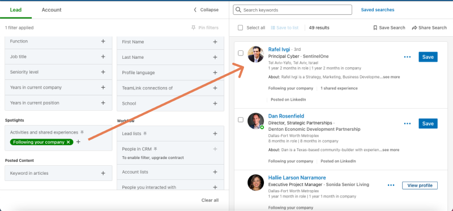Click the Pin filters icon
453x211 pixels.
click(x=193, y=28)
